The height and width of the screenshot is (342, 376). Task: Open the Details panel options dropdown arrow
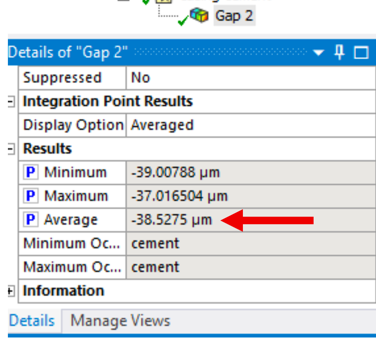coord(318,53)
